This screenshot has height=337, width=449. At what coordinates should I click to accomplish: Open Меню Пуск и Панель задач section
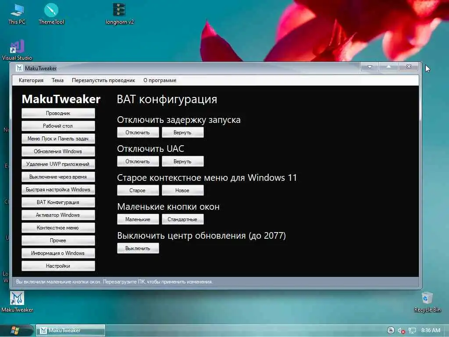(58, 139)
